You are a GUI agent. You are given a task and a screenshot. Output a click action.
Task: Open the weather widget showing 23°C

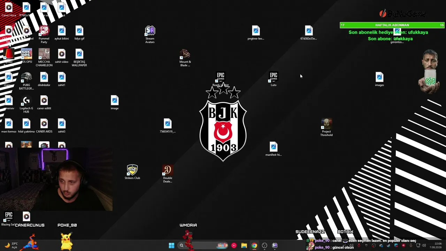pyautogui.click(x=11, y=245)
